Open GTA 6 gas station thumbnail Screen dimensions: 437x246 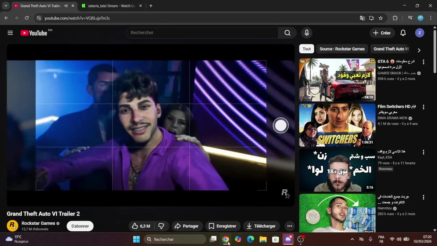(337, 80)
